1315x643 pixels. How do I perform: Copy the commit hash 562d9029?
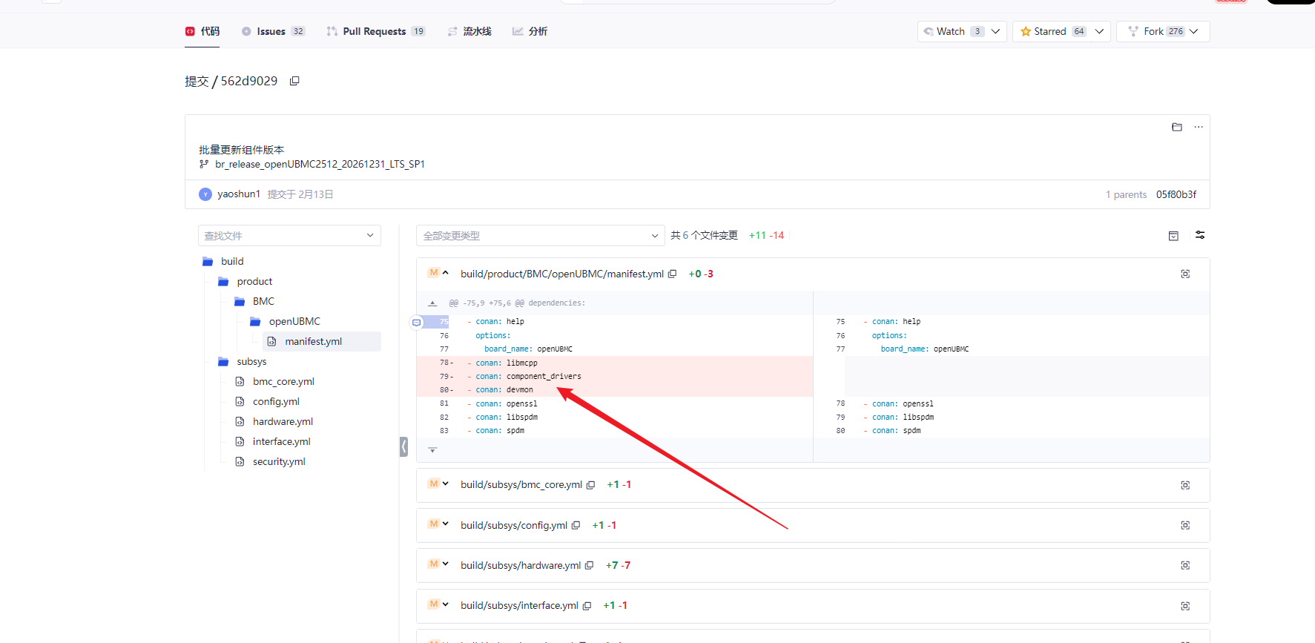coord(294,81)
